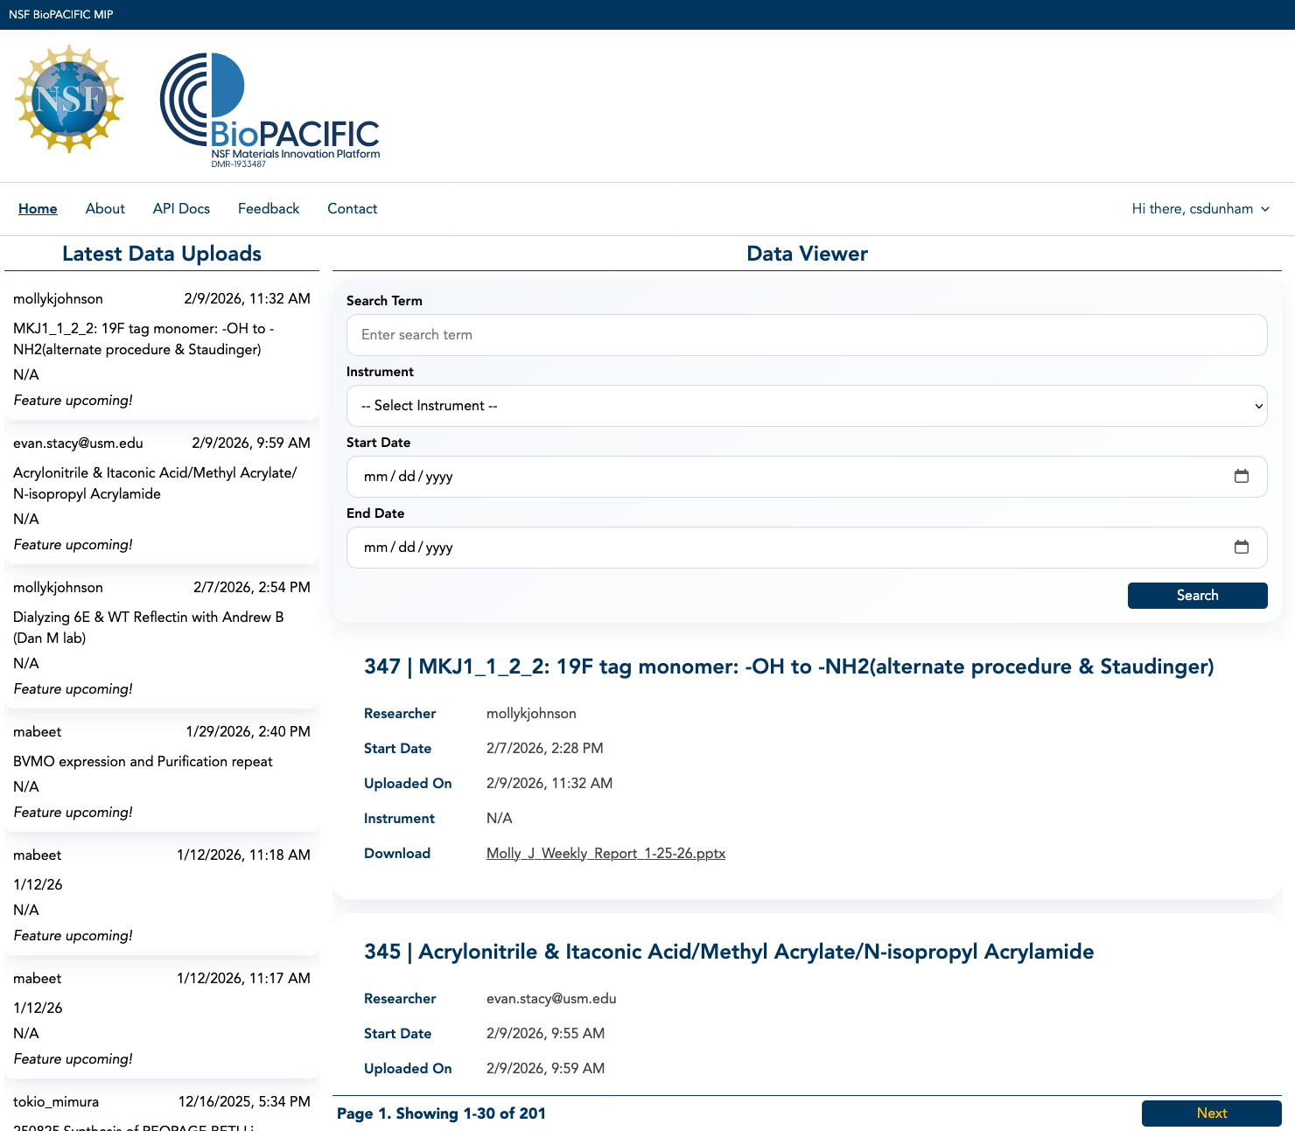The image size is (1295, 1131).
Task: Open the End Date calendar picker icon
Action: click(1241, 548)
